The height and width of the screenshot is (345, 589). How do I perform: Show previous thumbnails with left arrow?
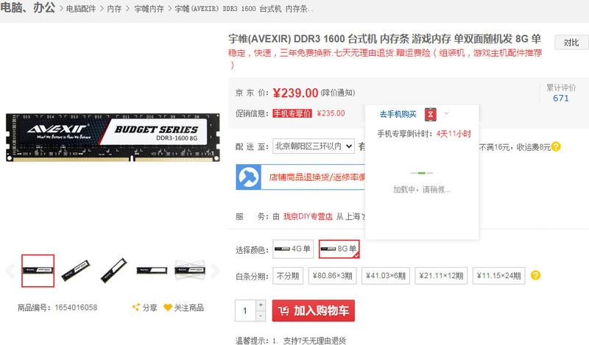click(10, 271)
